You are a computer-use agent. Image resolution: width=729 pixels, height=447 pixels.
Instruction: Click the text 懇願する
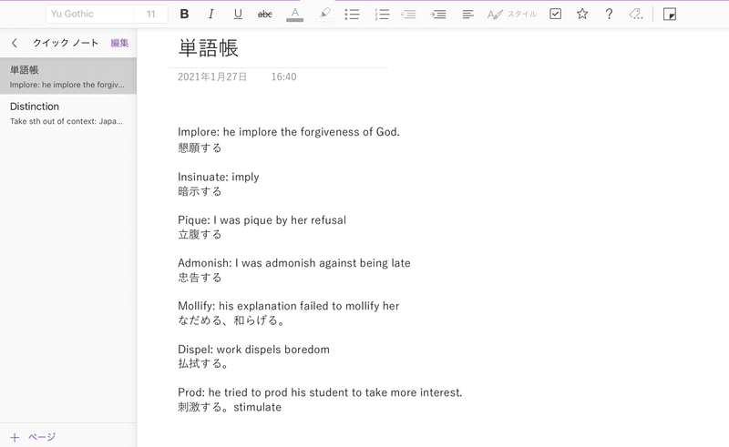(200, 147)
